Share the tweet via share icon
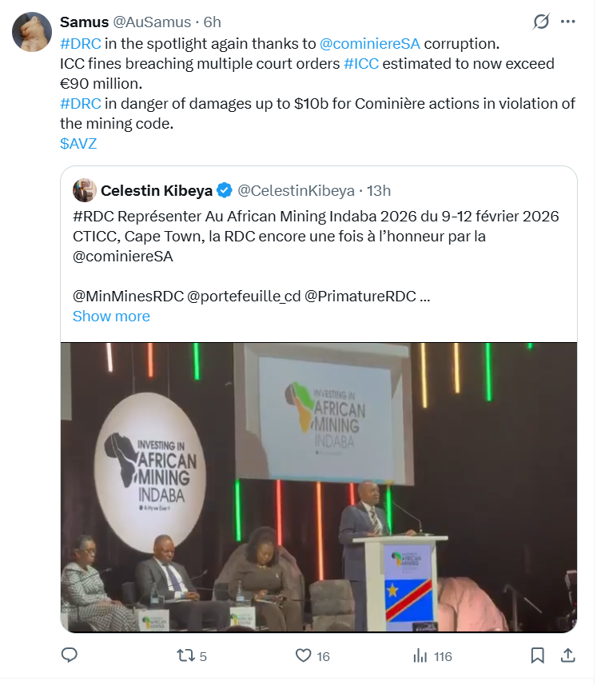 [x=567, y=656]
